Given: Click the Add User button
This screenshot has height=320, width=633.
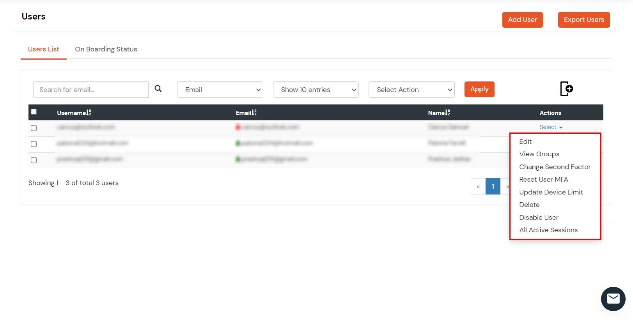Looking at the screenshot, I should tap(522, 20).
